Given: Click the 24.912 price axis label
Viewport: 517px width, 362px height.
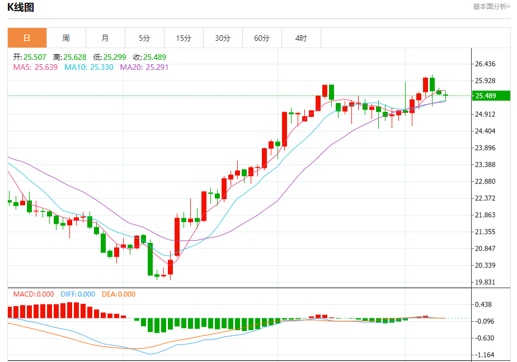Looking at the screenshot, I should (485, 114).
